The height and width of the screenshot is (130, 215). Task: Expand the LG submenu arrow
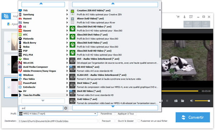coord(67,27)
